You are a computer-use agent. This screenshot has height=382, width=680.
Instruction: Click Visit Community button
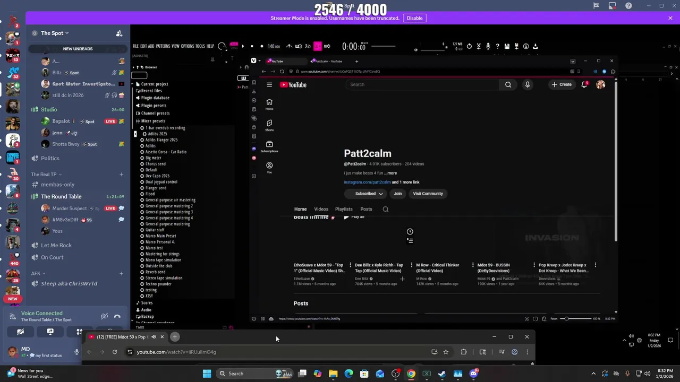428,194
